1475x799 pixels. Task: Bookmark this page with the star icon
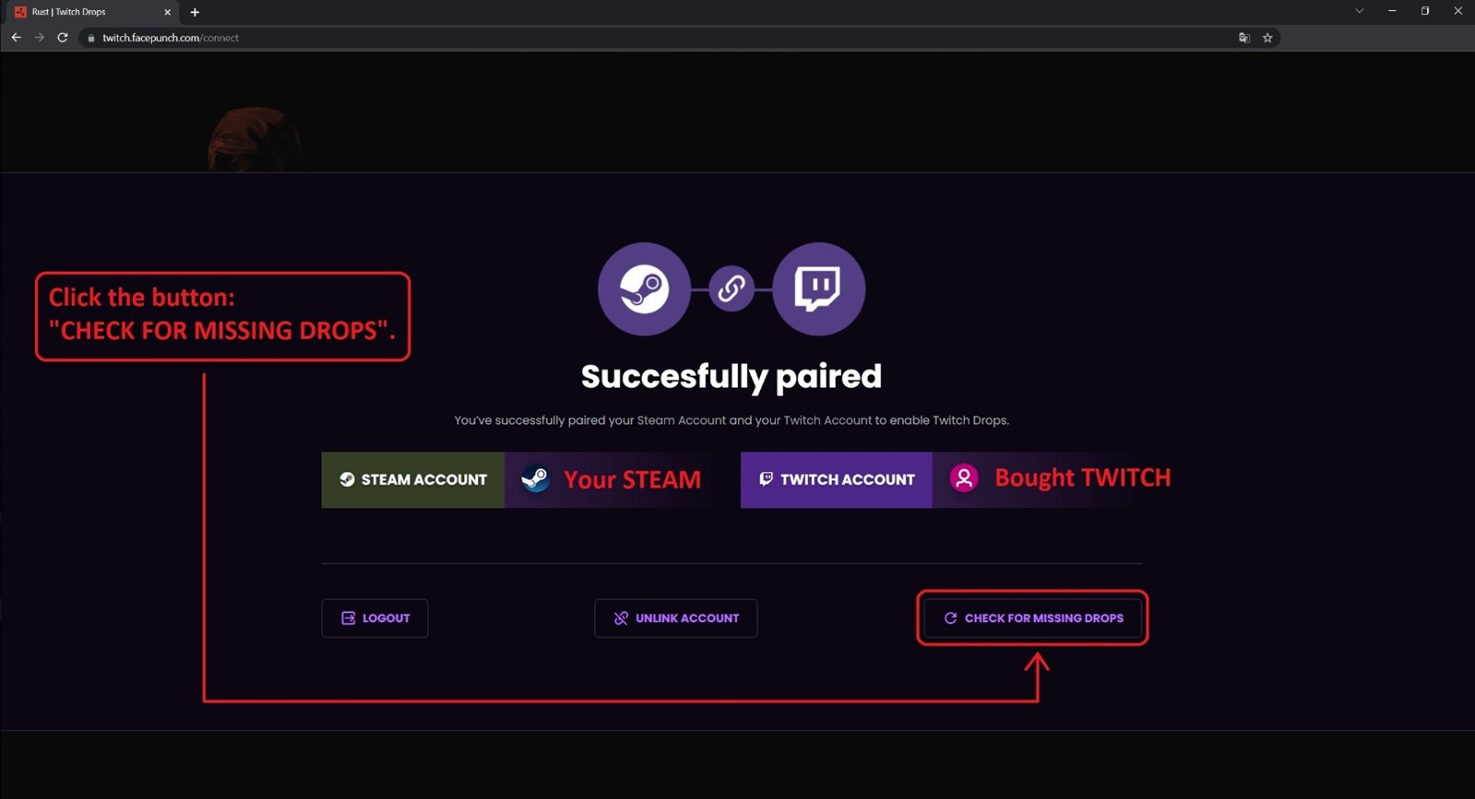coord(1267,38)
